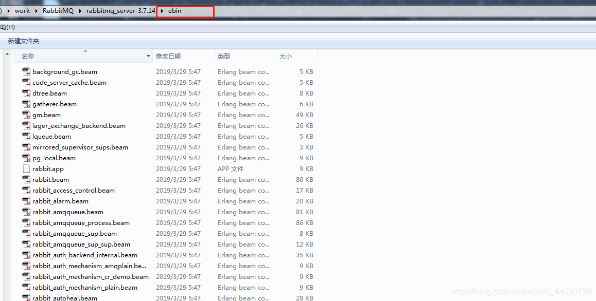Click the blank rabbit.app file icon
Viewport: 596px width, 301px height.
[26, 168]
